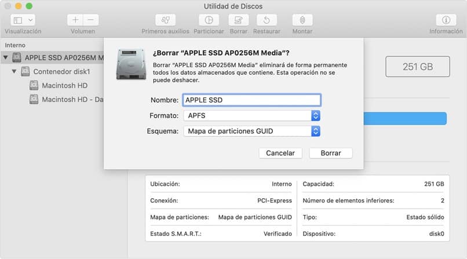Choose the Restaurar toolbar icon
The height and width of the screenshot is (259, 467).
(267, 20)
